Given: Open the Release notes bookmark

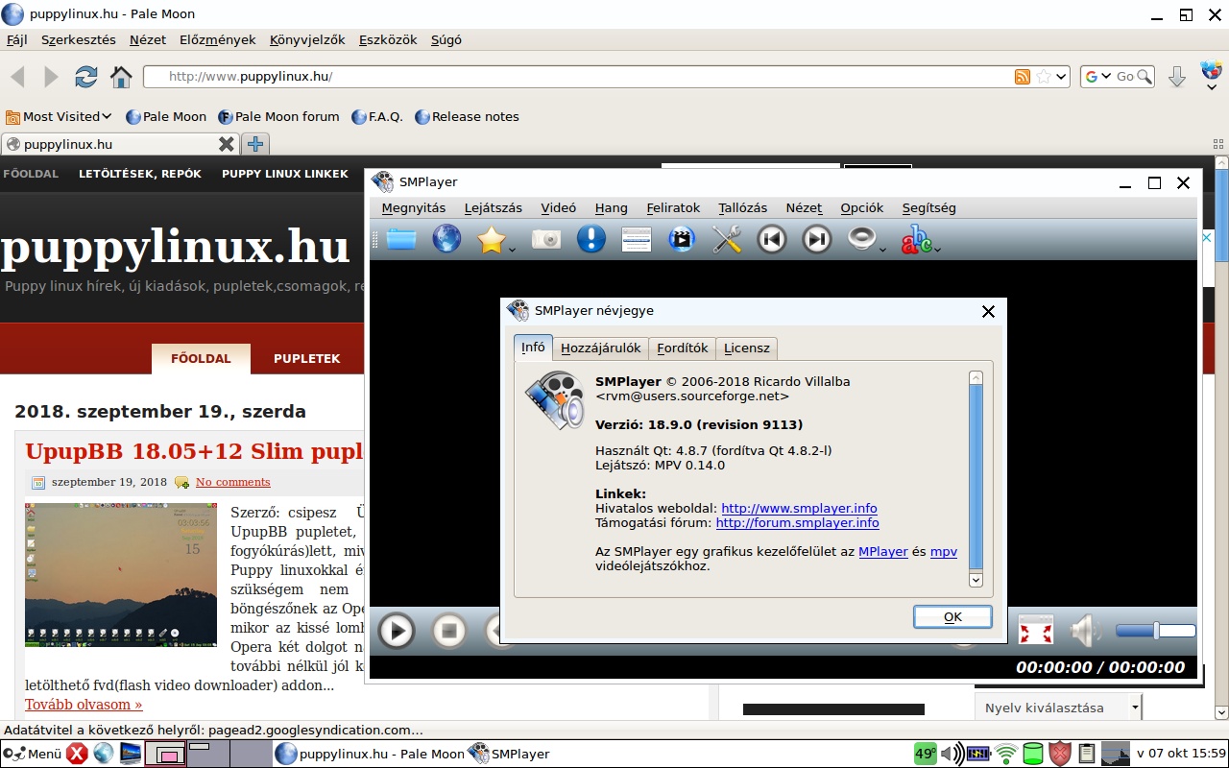Looking at the screenshot, I should pos(467,116).
